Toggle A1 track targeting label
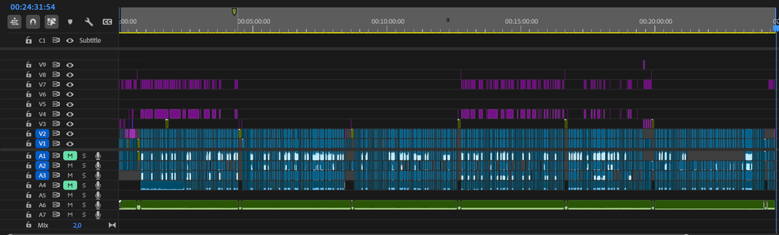This screenshot has height=235, width=779. pos(42,156)
